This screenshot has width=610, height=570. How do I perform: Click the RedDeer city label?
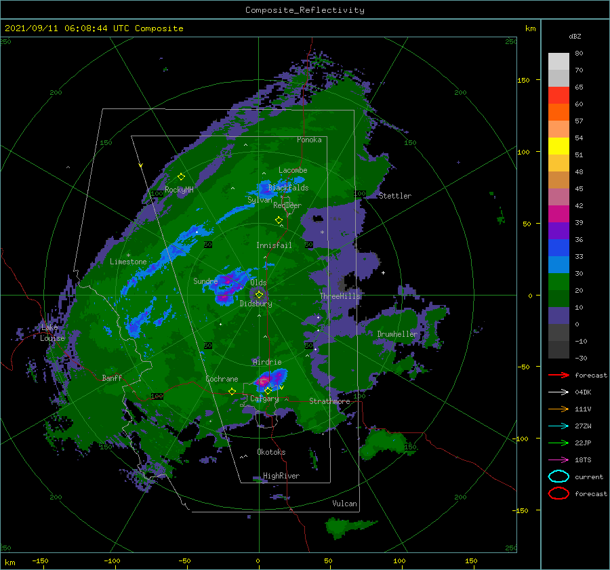click(x=287, y=205)
